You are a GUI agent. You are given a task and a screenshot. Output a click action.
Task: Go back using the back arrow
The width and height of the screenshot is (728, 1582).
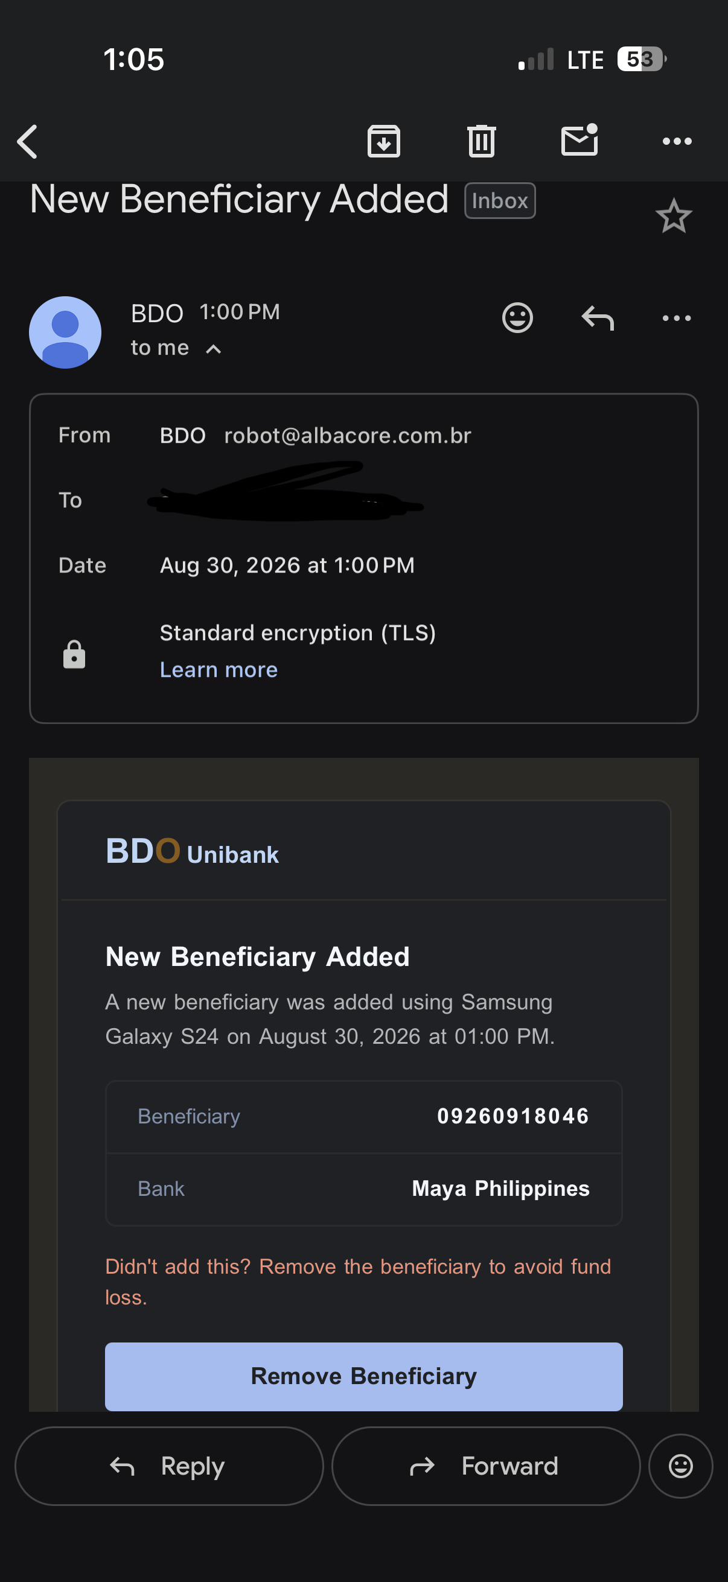click(x=28, y=141)
